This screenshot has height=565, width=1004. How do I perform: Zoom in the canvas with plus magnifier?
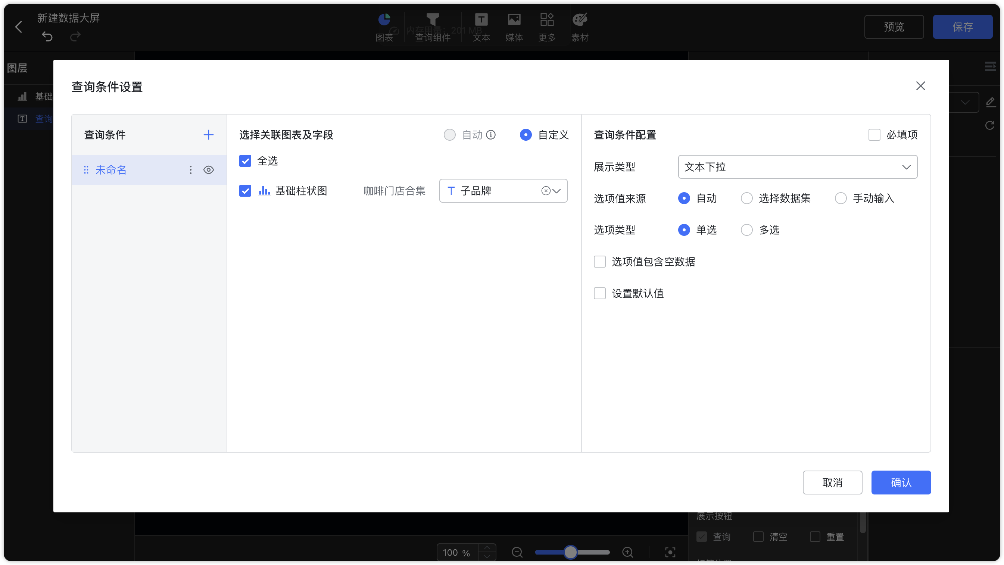coord(627,552)
